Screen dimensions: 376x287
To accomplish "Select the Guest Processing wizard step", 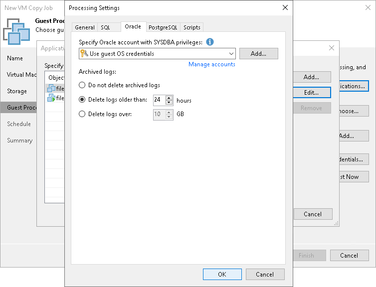I will coord(18,108).
